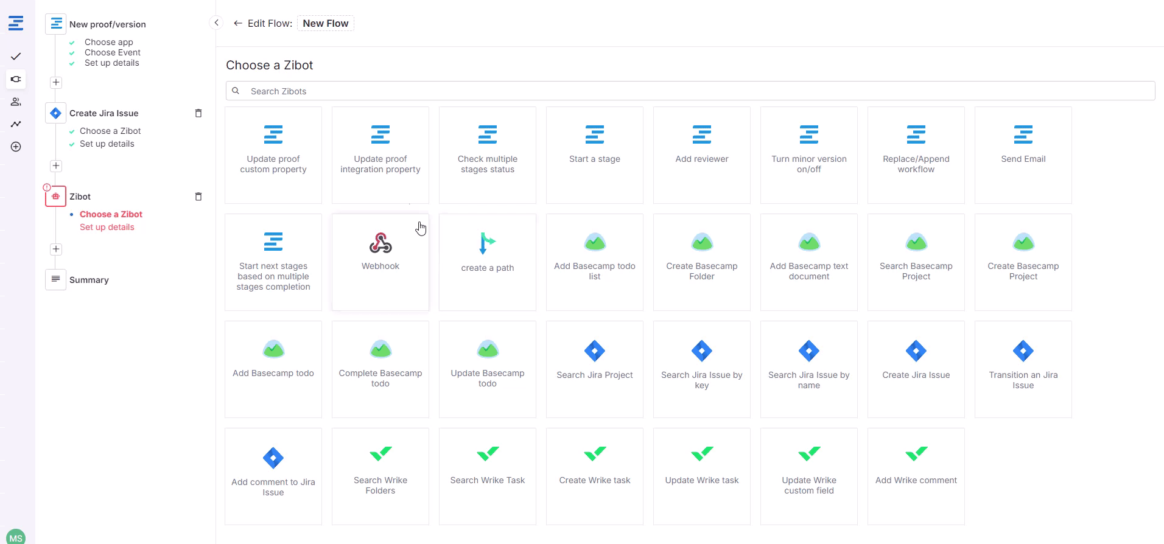The height and width of the screenshot is (544, 1164).
Task: Add step below New proof/version
Action: tap(56, 82)
